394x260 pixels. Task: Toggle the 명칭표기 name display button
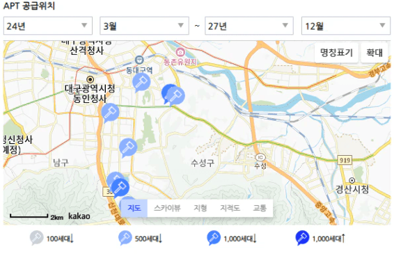[x=336, y=52]
